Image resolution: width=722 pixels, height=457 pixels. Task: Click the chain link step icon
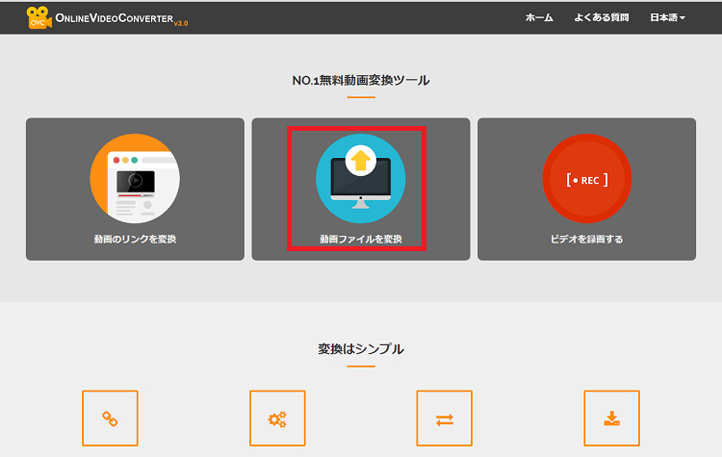point(110,419)
